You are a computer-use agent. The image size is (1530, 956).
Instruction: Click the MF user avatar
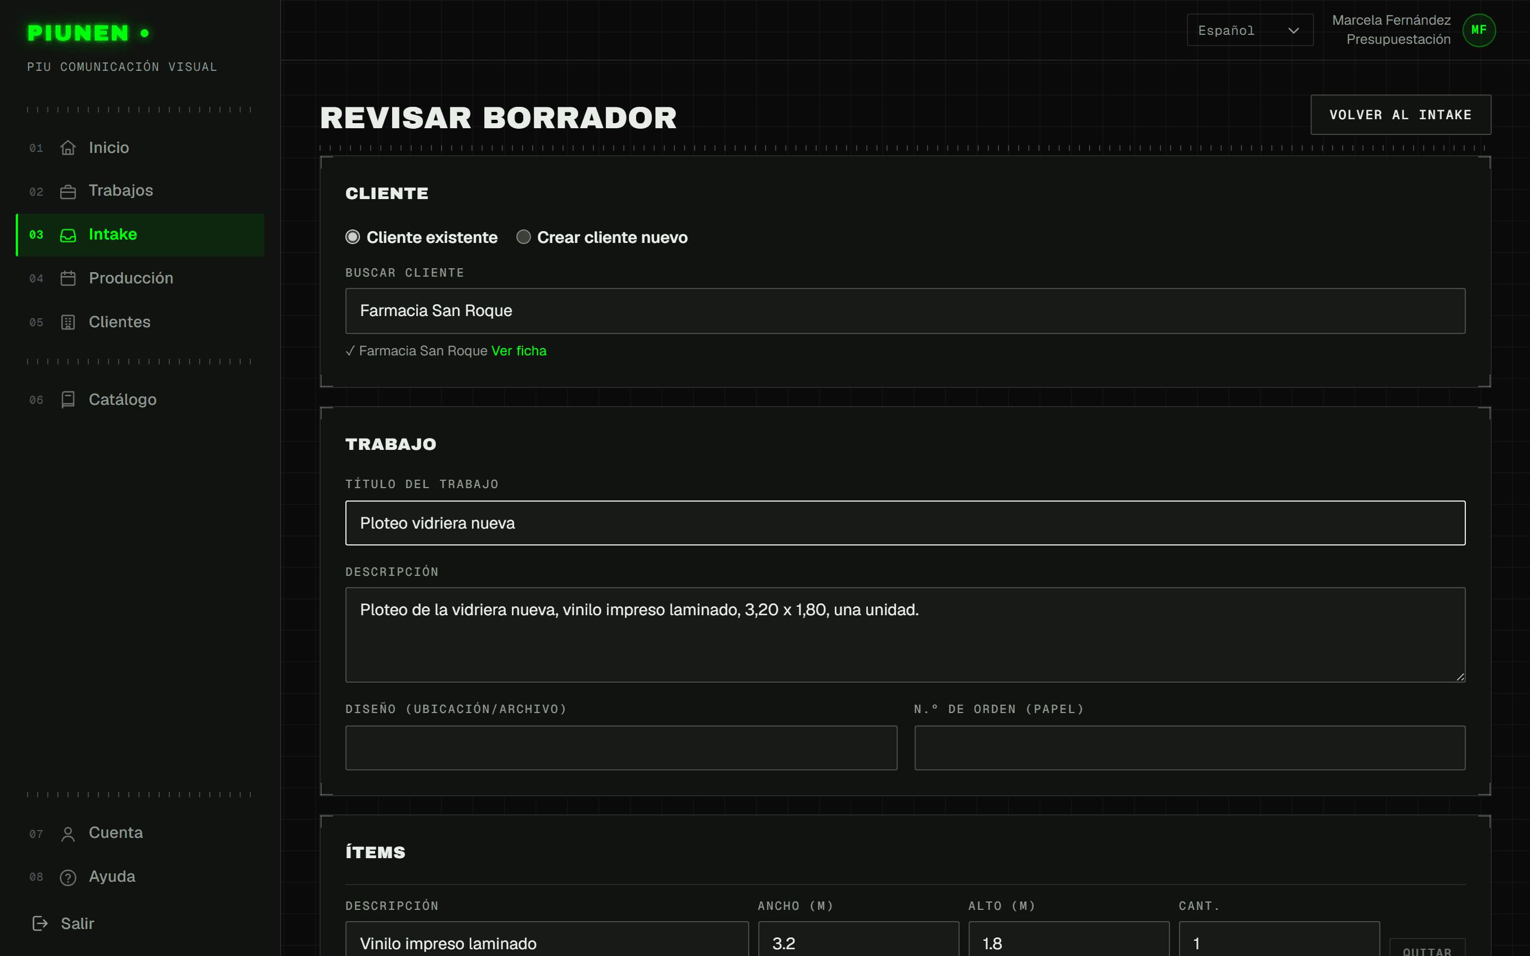click(x=1479, y=30)
